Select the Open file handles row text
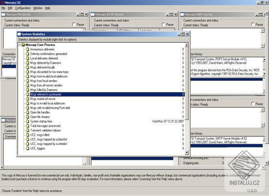The image size is (269, 196). click(40, 112)
